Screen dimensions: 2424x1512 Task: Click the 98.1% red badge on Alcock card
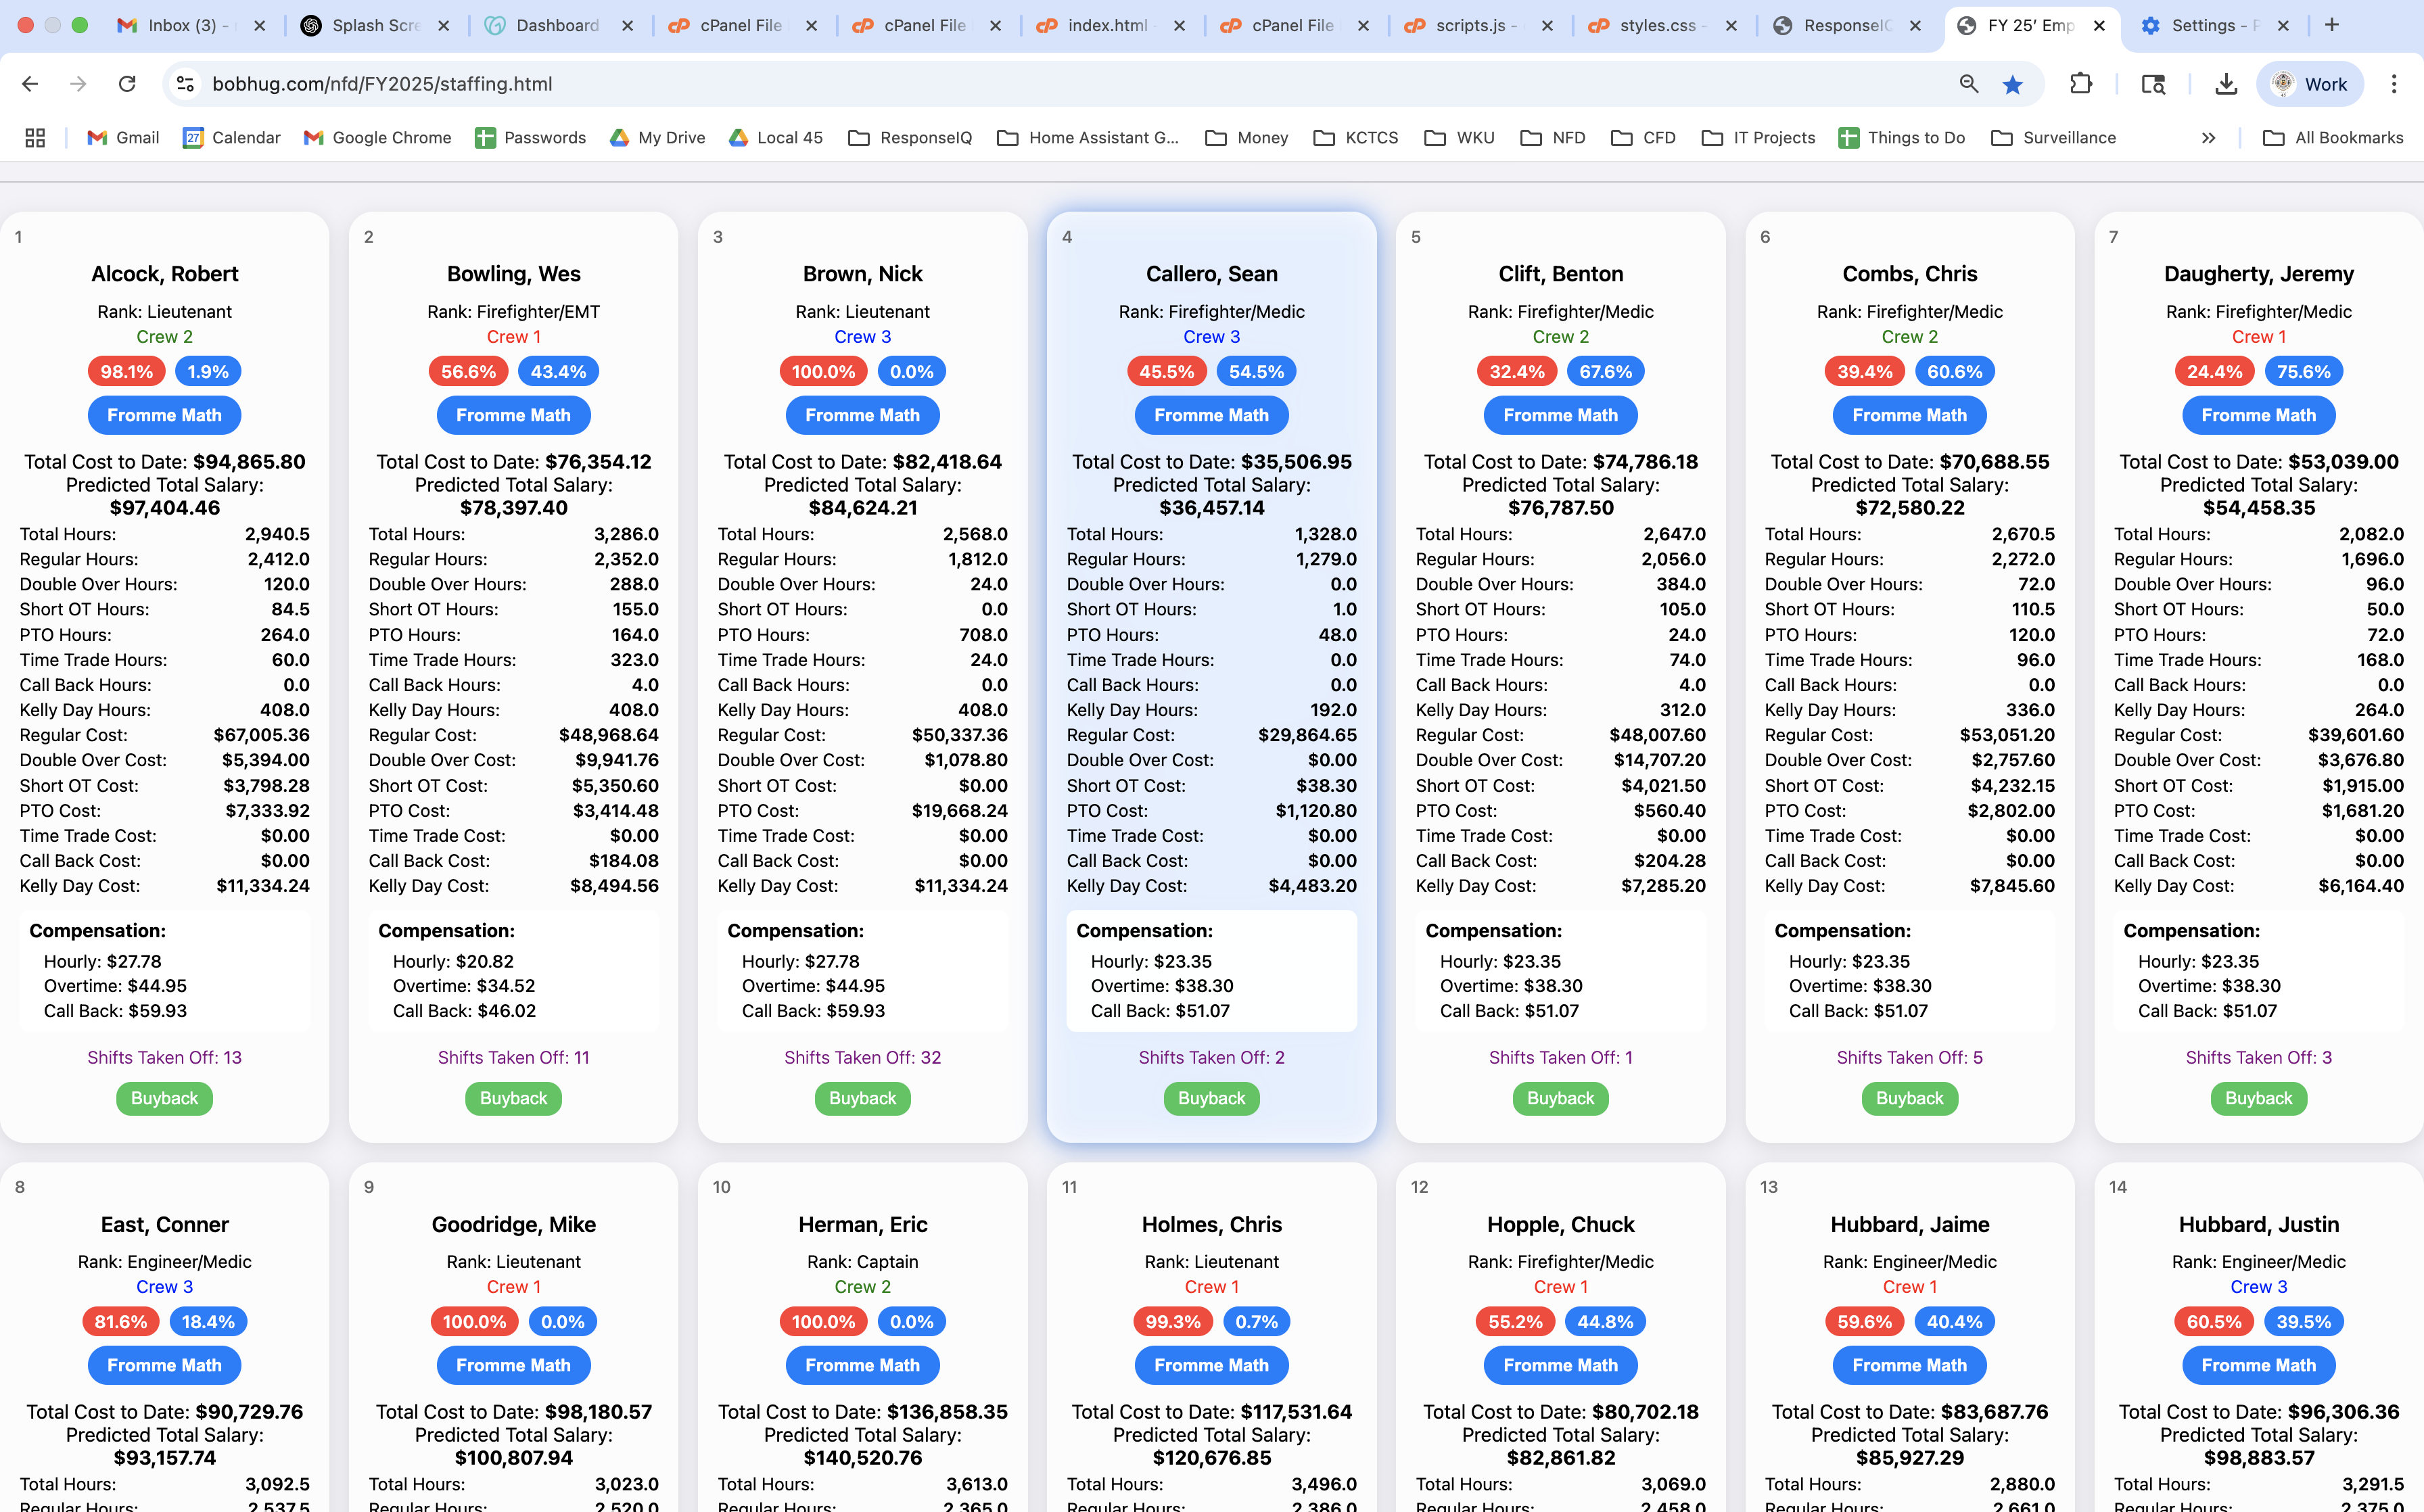point(127,372)
